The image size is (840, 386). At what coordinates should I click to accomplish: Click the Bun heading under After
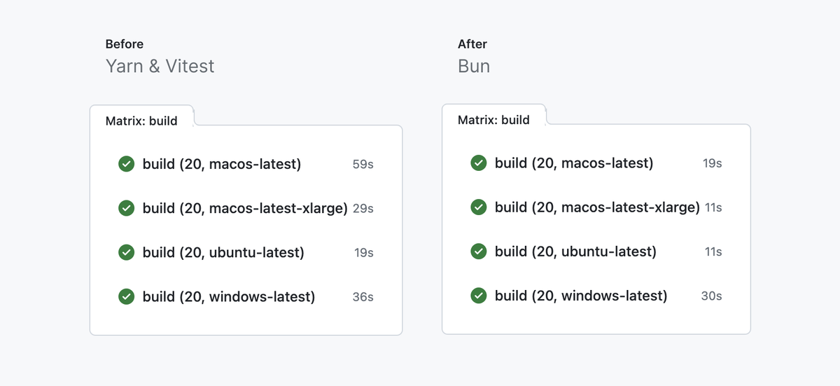click(x=474, y=67)
